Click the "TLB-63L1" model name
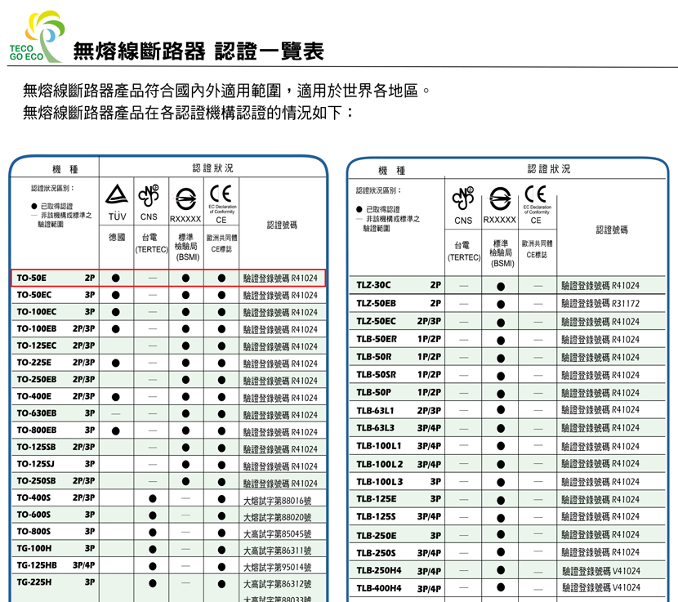 tap(375, 410)
